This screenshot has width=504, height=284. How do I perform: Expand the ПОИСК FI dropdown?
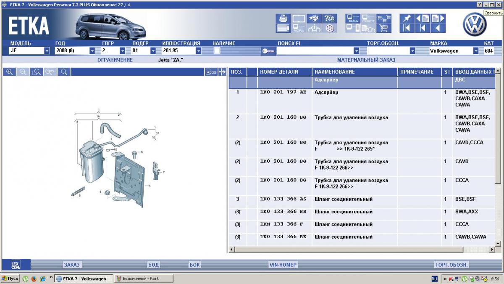[357, 50]
